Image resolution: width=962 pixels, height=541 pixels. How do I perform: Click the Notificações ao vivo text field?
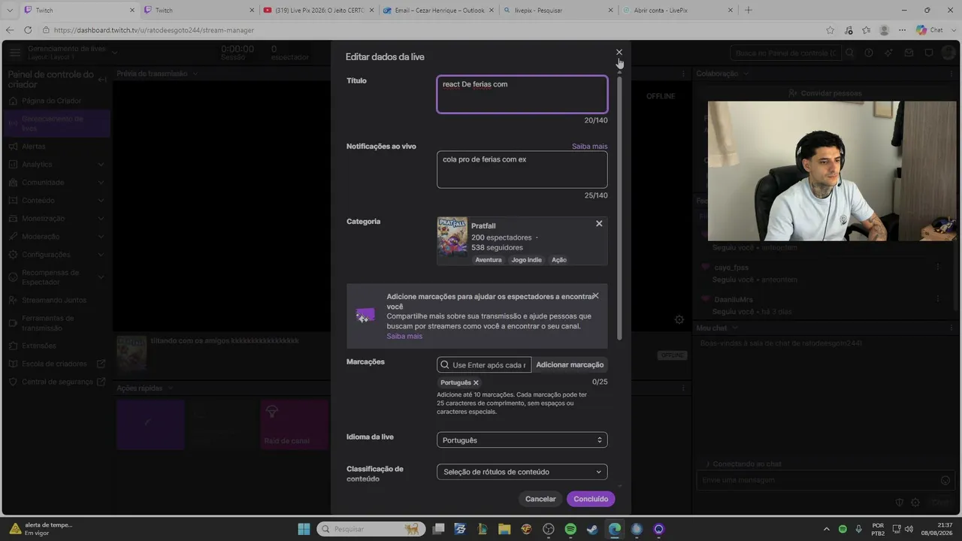click(x=522, y=169)
